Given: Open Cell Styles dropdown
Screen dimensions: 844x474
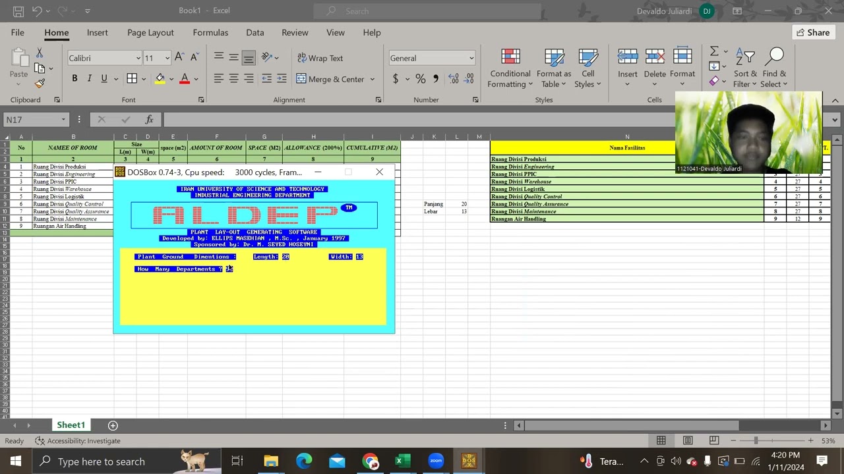Looking at the screenshot, I should (x=588, y=68).
